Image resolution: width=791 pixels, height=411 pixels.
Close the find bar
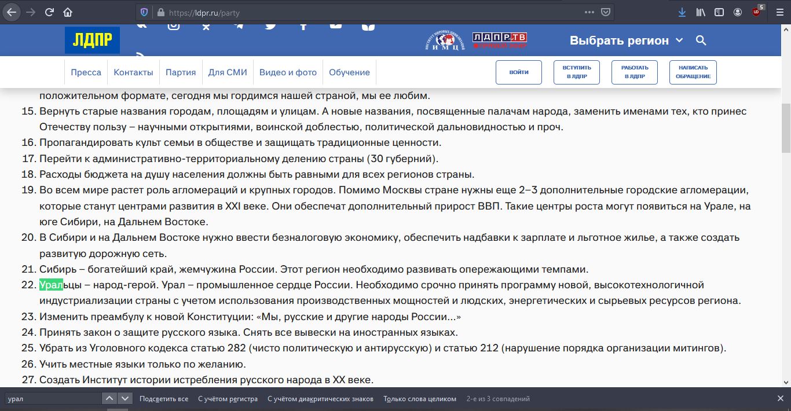(780, 399)
